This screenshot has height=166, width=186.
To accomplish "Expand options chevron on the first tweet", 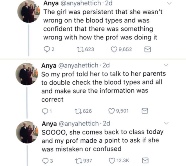I will (x=170, y=4).
